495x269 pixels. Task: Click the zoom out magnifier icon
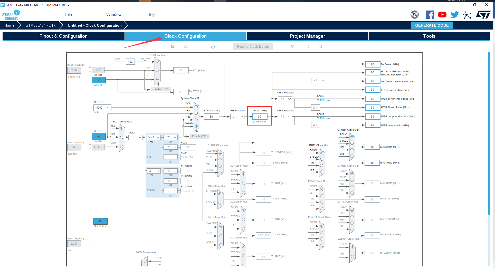pos(320,46)
